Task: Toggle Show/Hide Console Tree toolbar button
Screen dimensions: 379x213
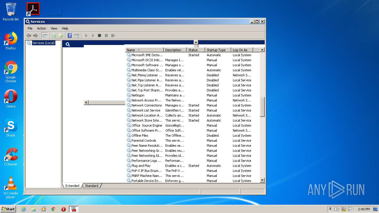Action: click(45, 35)
